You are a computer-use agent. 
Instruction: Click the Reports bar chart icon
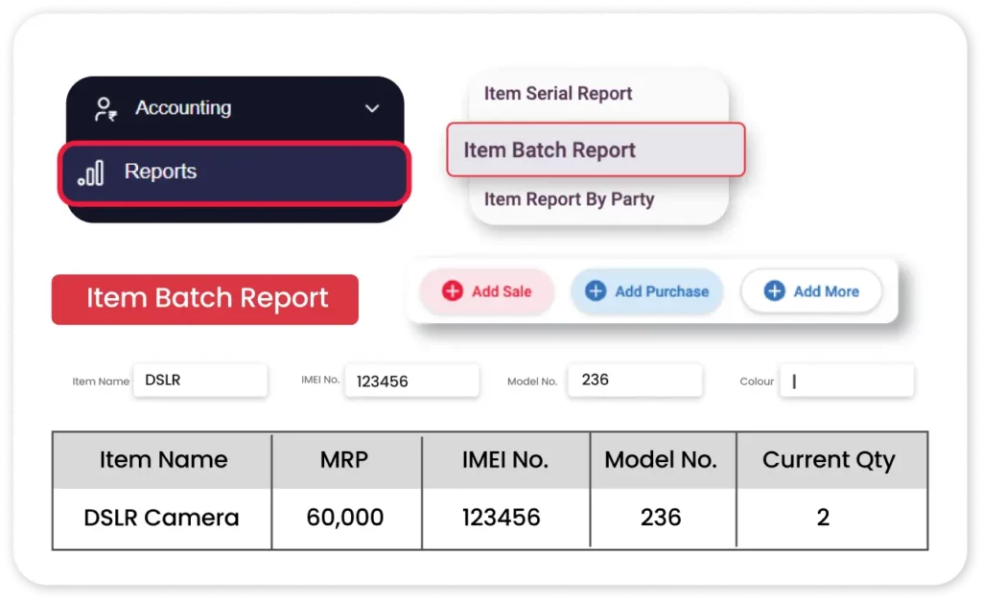click(91, 173)
